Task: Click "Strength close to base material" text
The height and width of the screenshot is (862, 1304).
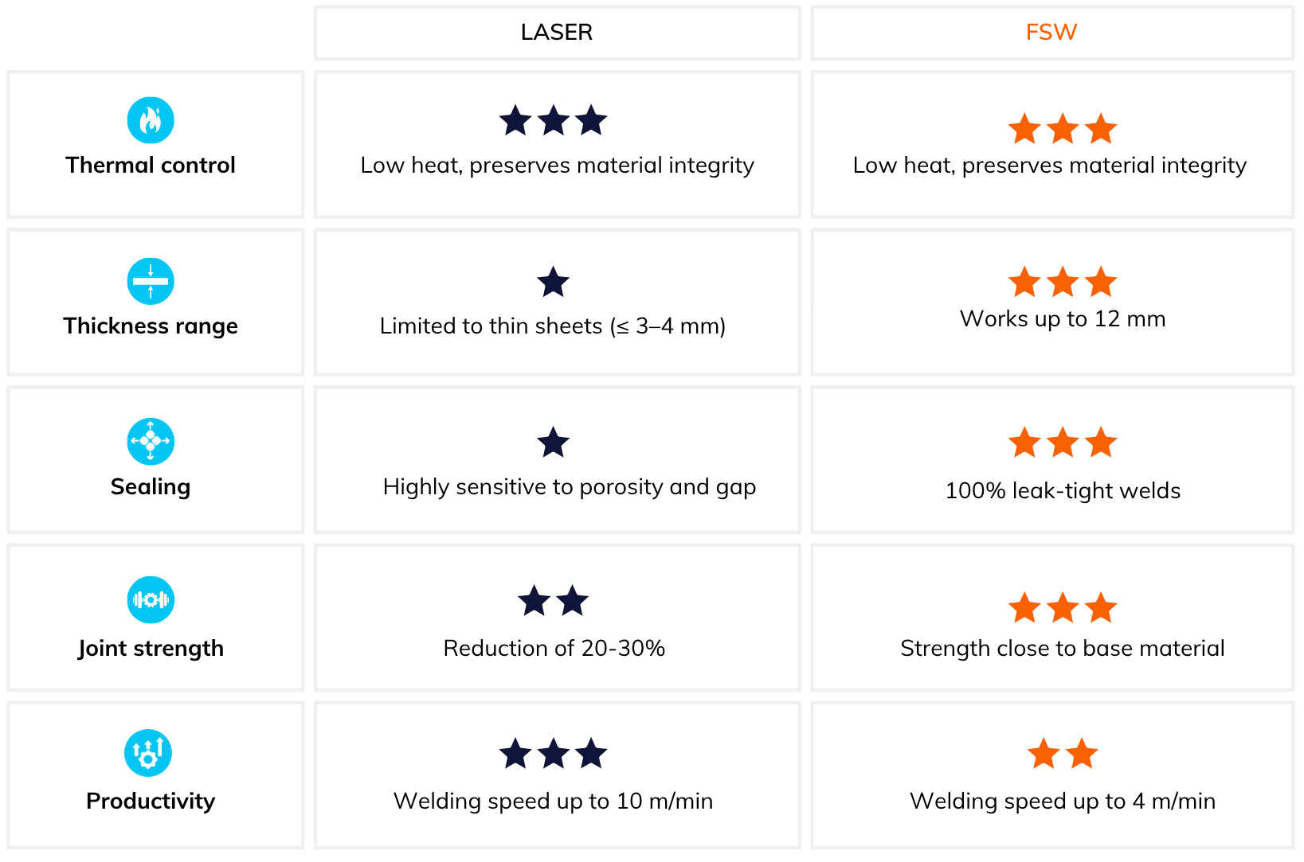Action: click(1062, 649)
